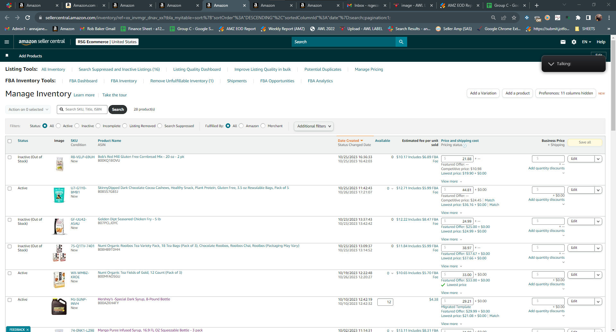The width and height of the screenshot is (616, 332).
Task: Choose the Inactive status filter radio
Action: pyautogui.click(x=77, y=126)
